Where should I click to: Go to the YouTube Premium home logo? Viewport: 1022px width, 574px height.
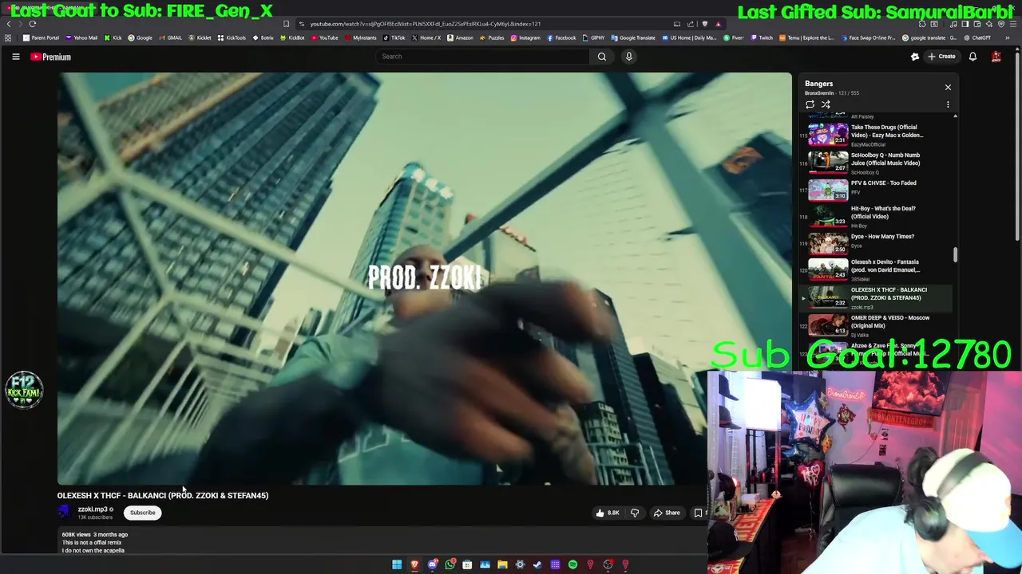51,57
